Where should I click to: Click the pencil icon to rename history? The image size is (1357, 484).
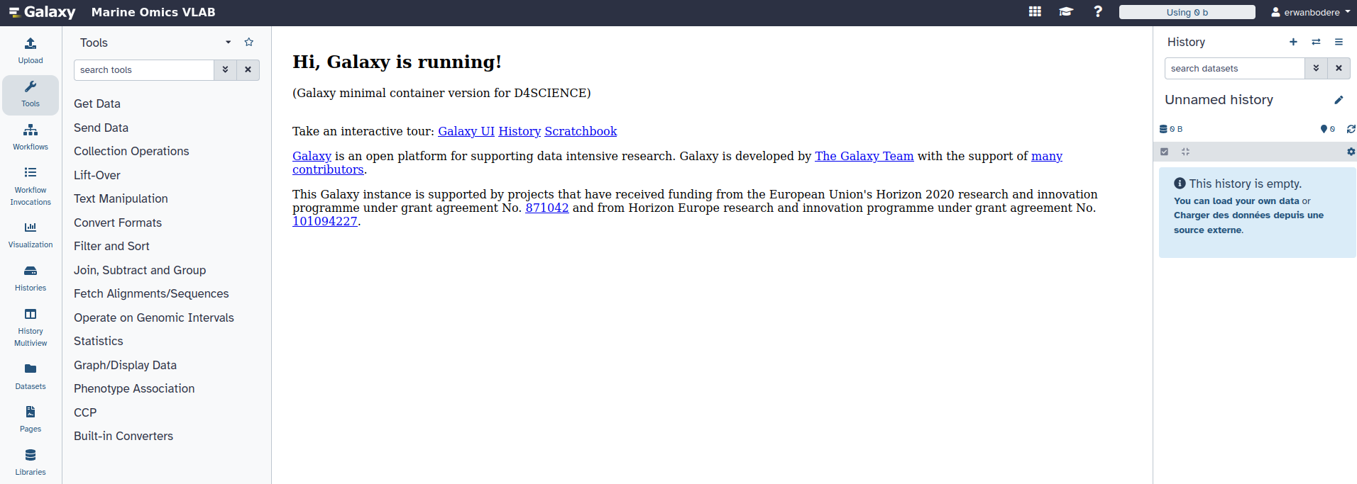point(1339,100)
